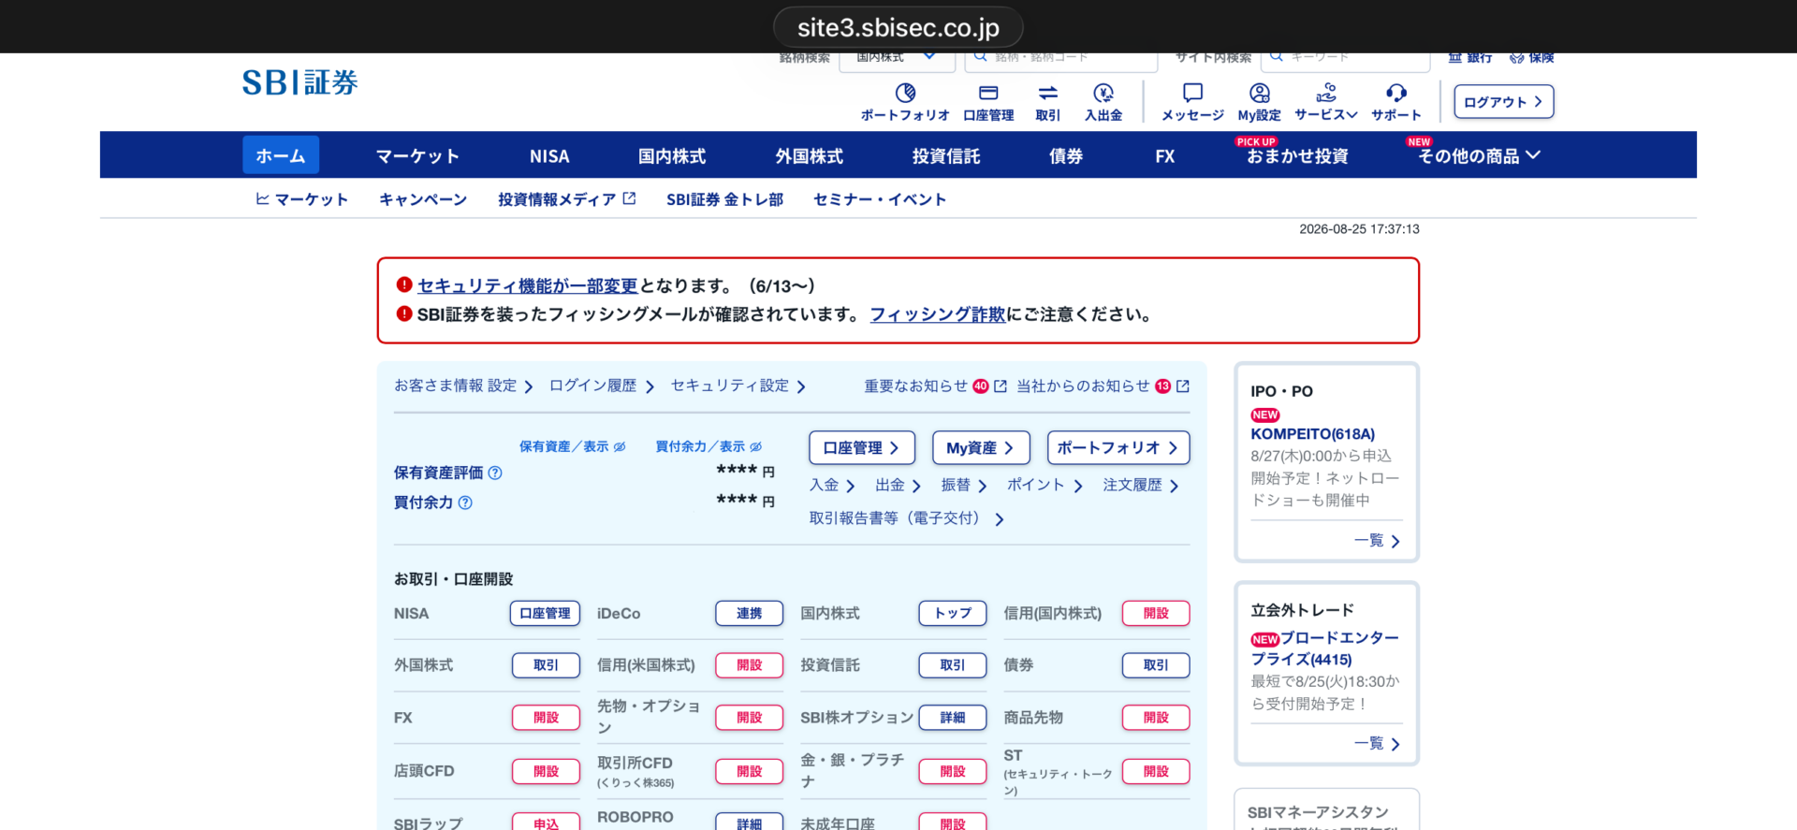This screenshot has width=1797, height=830.
Task: Open 重要なお知らせ external link icon
Action: coord(1001,386)
